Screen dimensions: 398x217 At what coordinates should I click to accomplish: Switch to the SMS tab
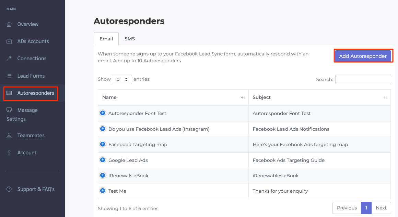click(x=130, y=39)
